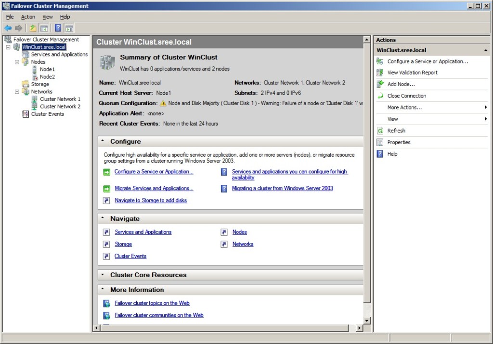The height and width of the screenshot is (344, 493).
Task: Select Node2 in the tree
Action: click(x=47, y=77)
